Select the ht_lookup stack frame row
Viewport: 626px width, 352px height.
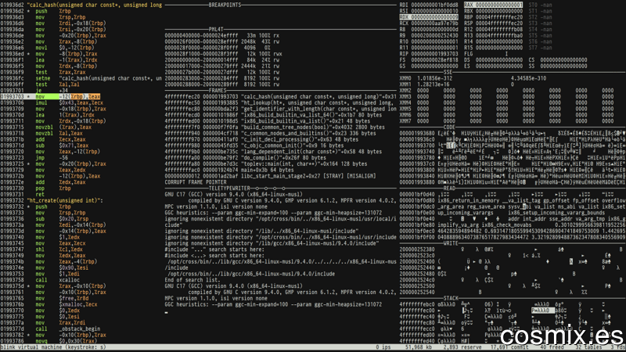280,102
